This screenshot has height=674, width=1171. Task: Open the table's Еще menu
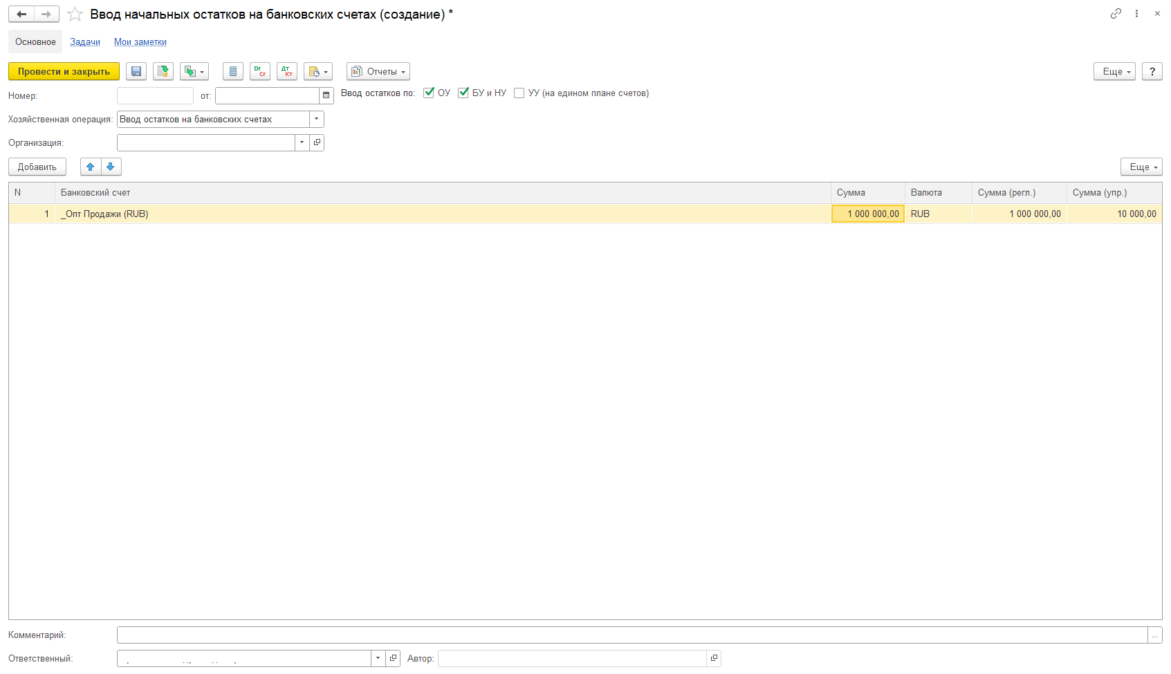1141,167
